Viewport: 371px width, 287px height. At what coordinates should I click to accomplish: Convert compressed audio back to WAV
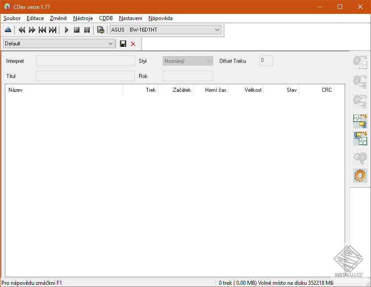[360, 138]
